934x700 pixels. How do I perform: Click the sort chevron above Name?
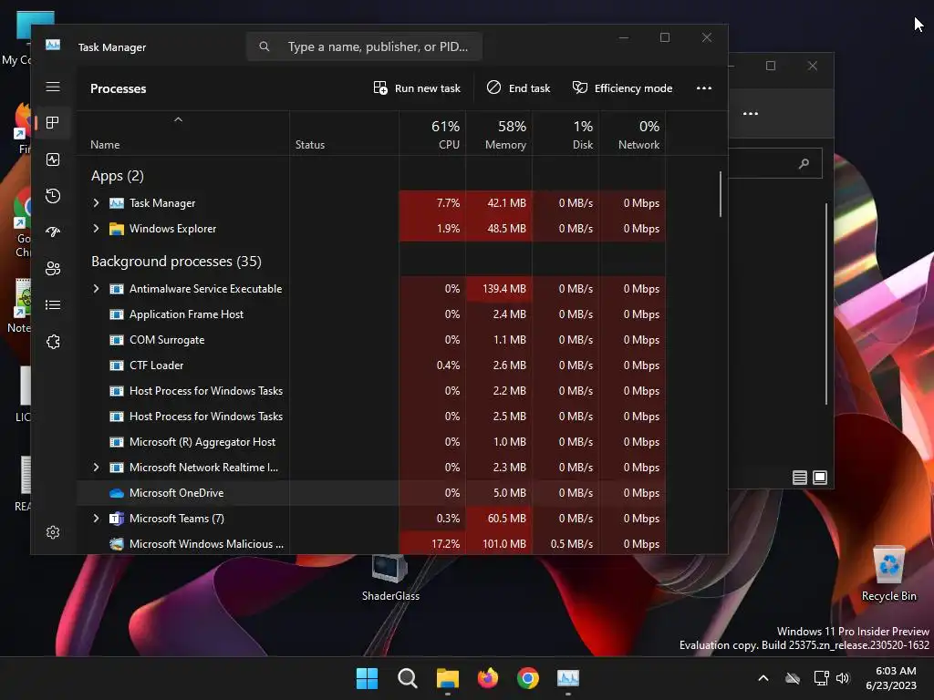click(x=178, y=119)
